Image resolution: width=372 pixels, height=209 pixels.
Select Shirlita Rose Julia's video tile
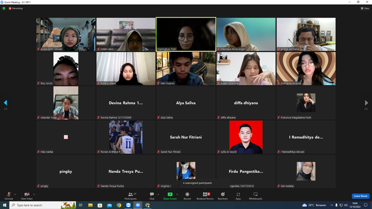click(x=306, y=69)
